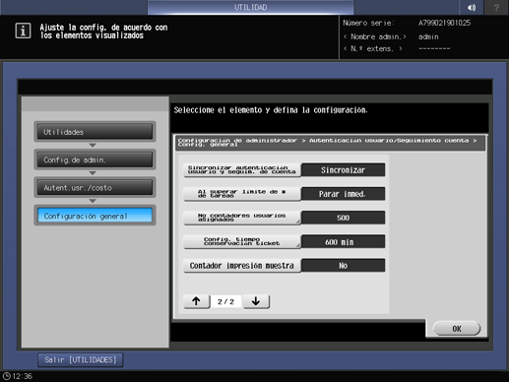Click Salir [UTILIDADES] to exit
The height and width of the screenshot is (382, 509).
[81, 359]
